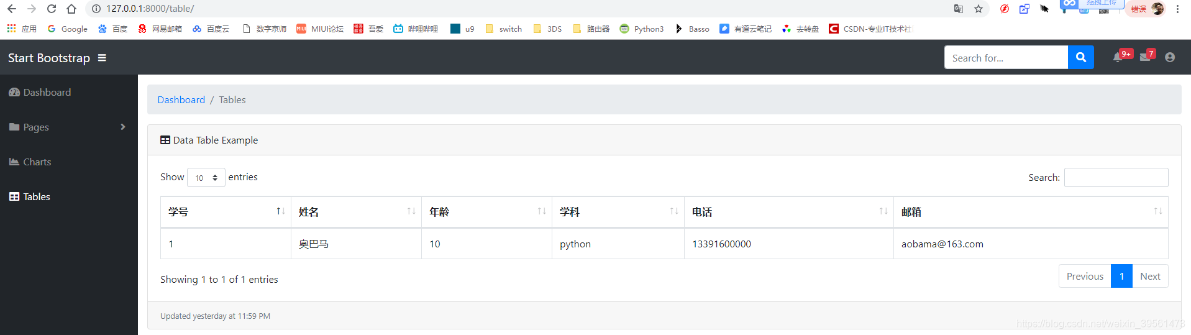The width and height of the screenshot is (1191, 335).
Task: Click the browser forward arrow
Action: (32, 9)
